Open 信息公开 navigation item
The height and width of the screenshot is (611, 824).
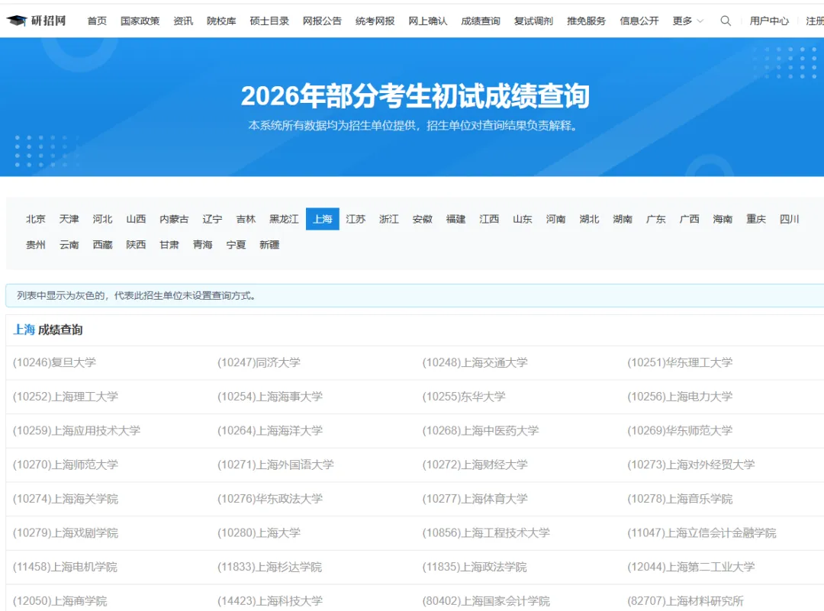pyautogui.click(x=639, y=21)
